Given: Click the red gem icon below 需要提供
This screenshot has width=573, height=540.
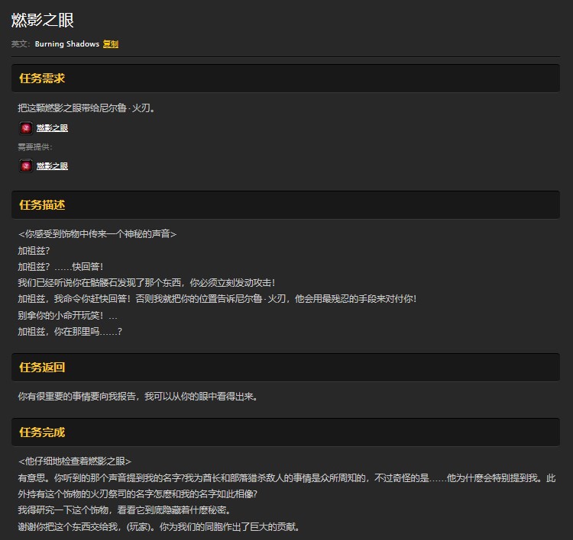Looking at the screenshot, I should point(26,166).
